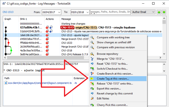Open the From date dropdown
Image resolution: width=169 pixels, height=107 pixels.
[59, 12]
